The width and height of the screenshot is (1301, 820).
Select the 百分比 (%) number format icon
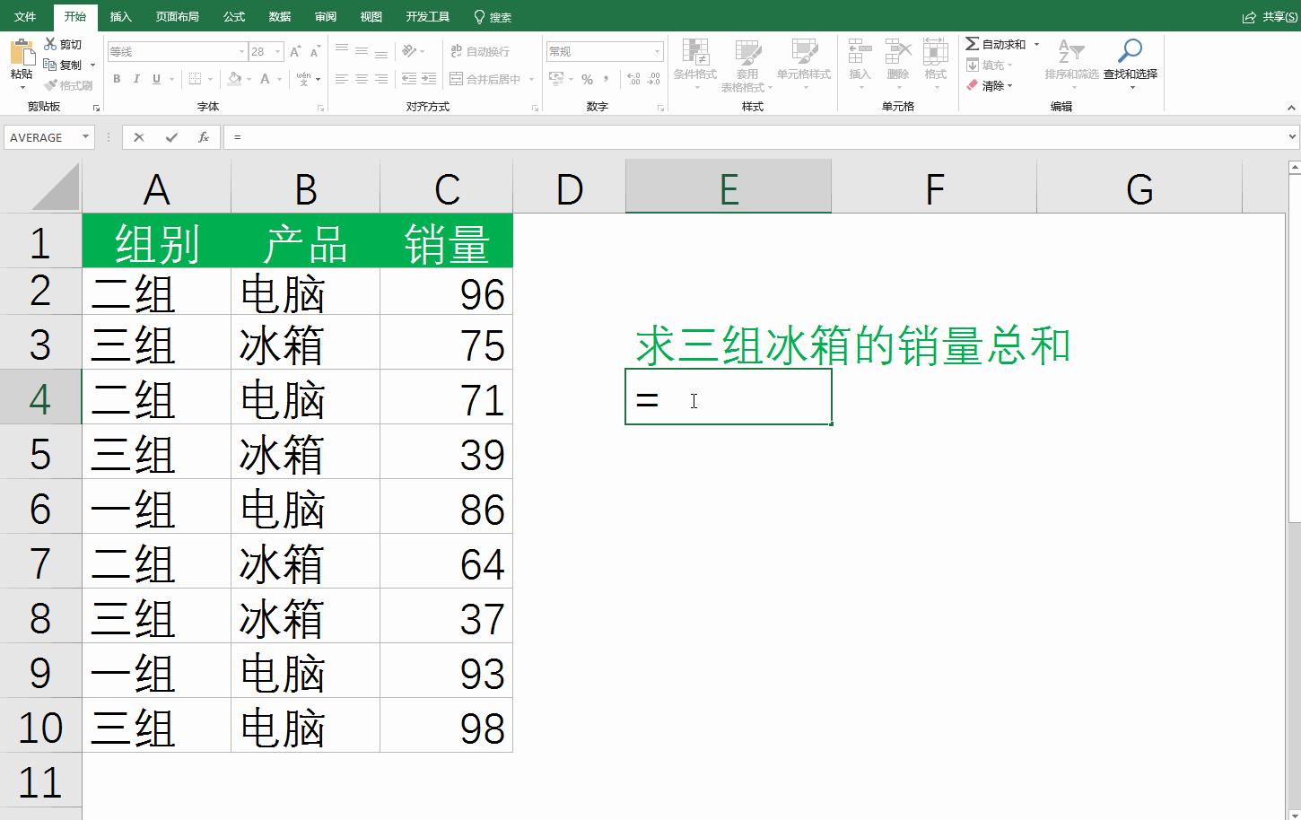(587, 80)
